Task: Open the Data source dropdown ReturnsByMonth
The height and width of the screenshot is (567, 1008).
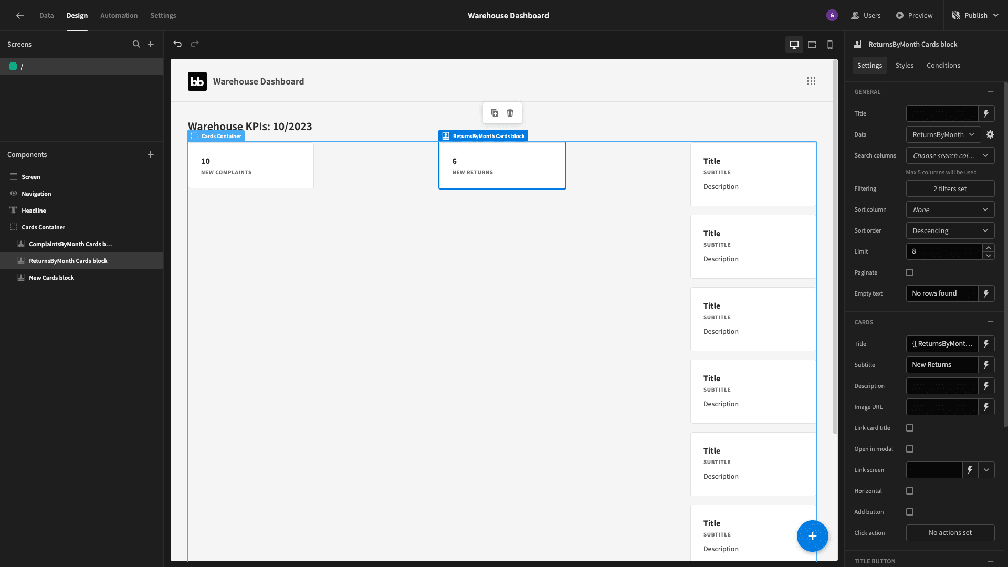Action: pos(943,134)
